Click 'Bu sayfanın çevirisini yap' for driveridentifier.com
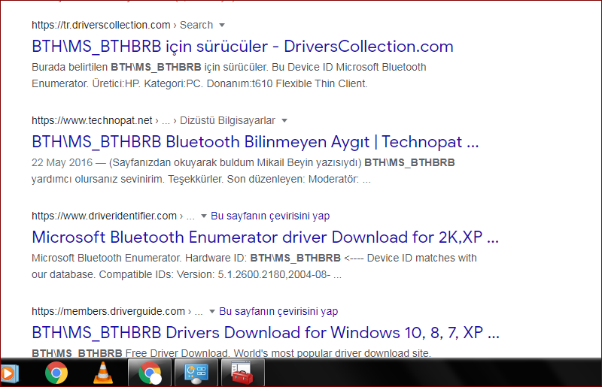The height and width of the screenshot is (387, 602). tap(270, 216)
